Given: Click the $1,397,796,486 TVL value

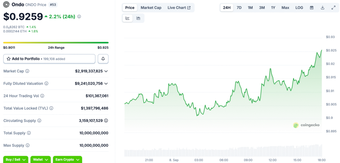Looking at the screenshot, I should click(95, 108).
